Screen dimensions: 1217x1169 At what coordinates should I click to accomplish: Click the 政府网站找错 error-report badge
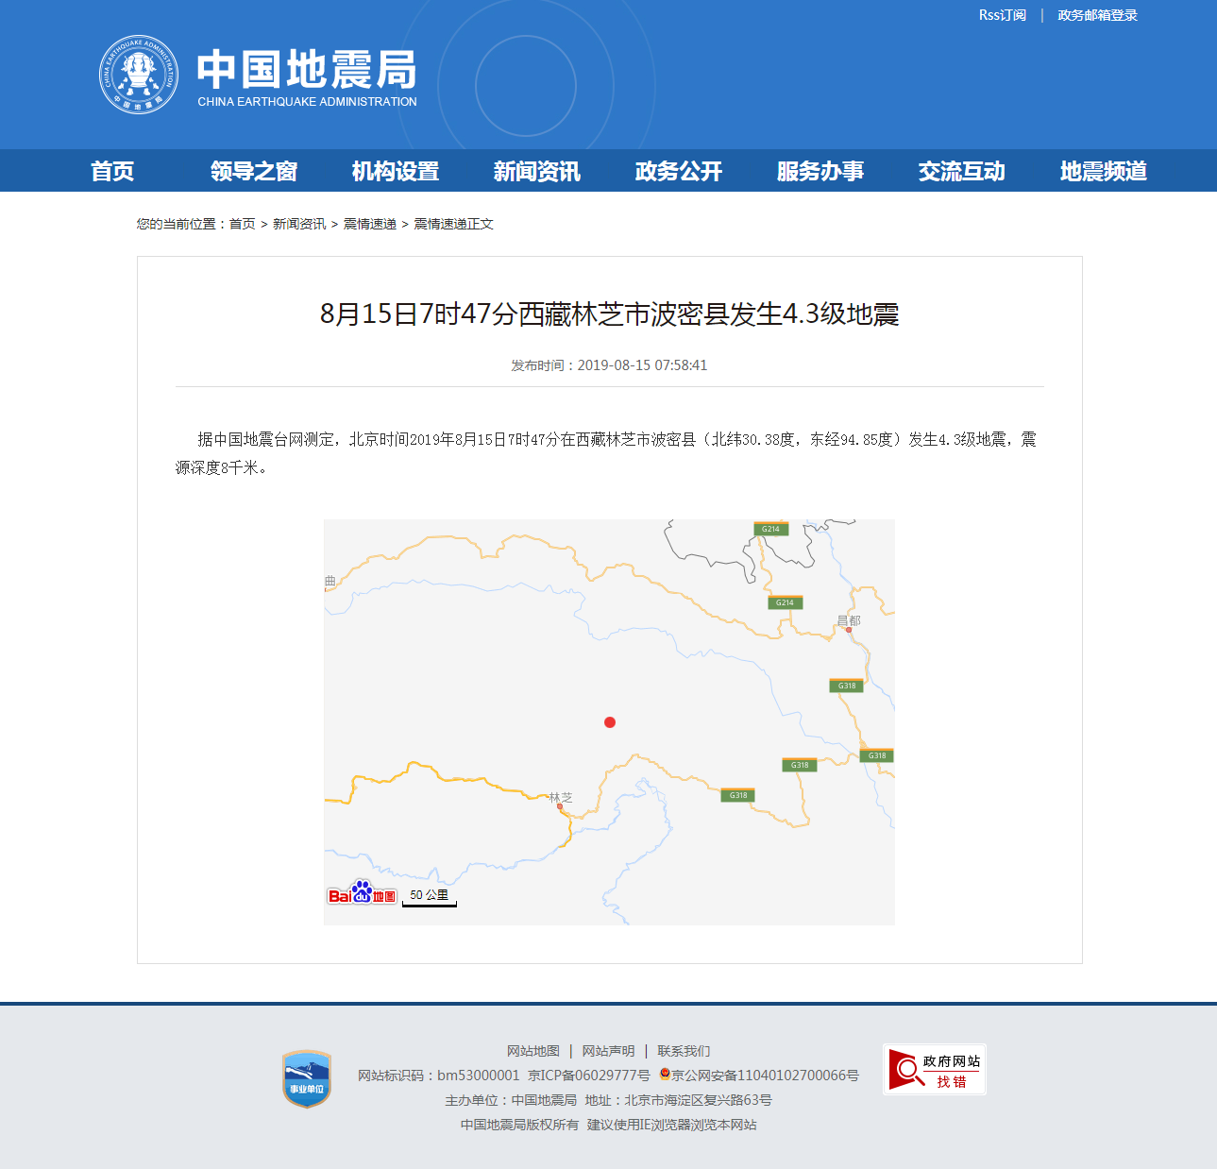934,1070
